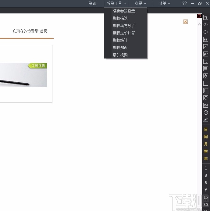Select the Y period button

click(206, 190)
